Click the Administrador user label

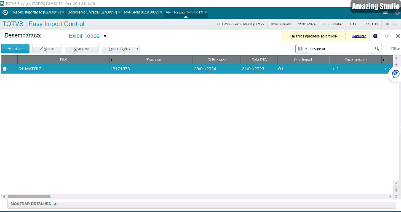coord(281,24)
